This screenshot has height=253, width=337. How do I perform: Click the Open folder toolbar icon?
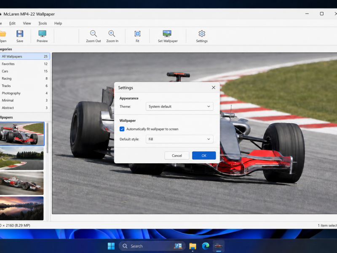tap(3, 34)
